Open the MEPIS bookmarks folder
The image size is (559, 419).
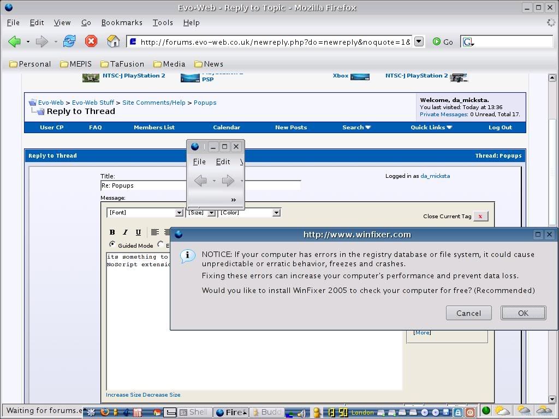(76, 64)
